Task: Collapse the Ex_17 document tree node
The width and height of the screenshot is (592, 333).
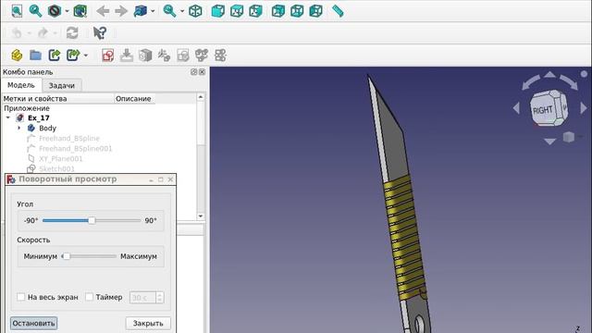Action: [8, 117]
